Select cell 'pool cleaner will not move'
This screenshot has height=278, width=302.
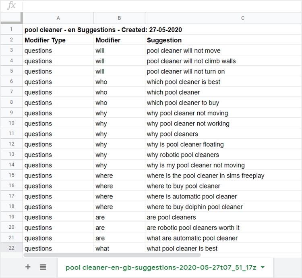point(184,51)
